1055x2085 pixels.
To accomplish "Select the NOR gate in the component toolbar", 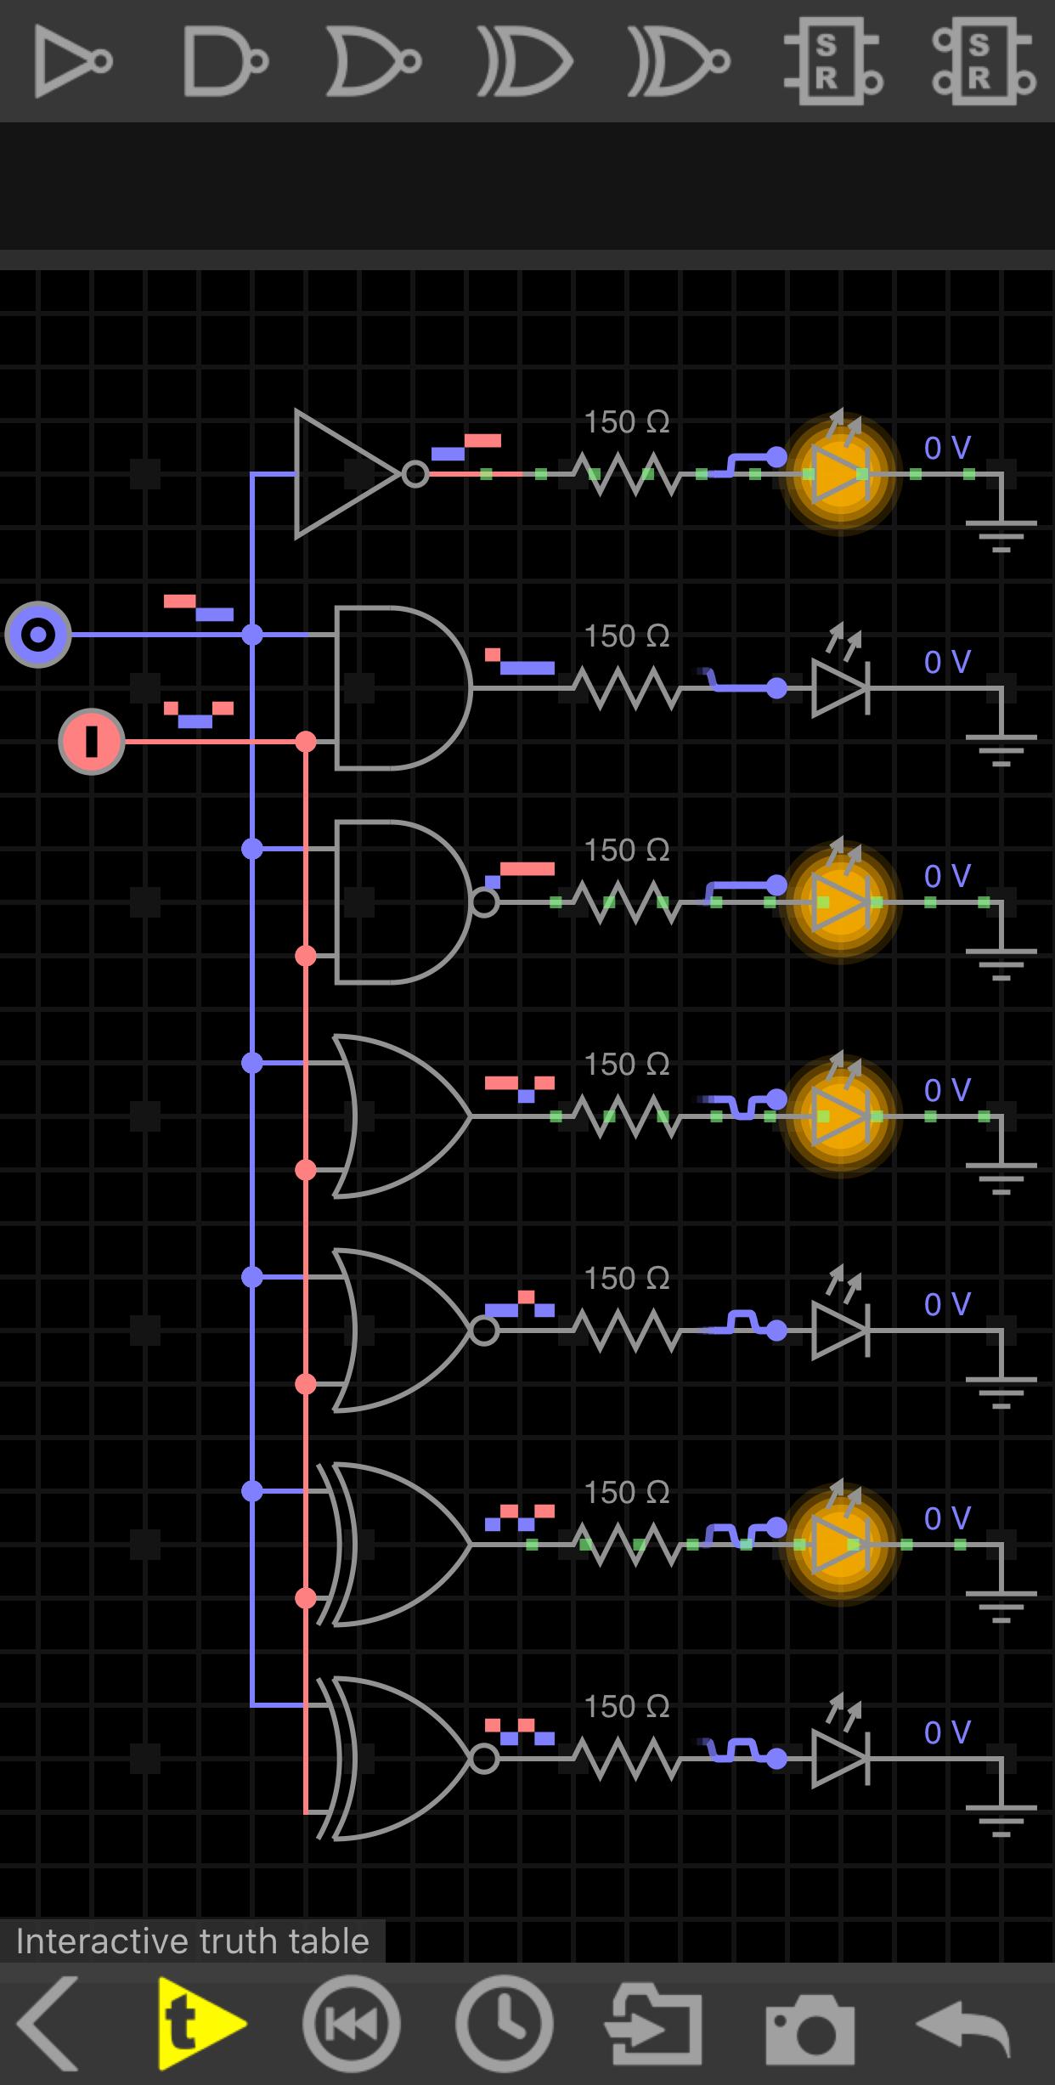I will (374, 62).
